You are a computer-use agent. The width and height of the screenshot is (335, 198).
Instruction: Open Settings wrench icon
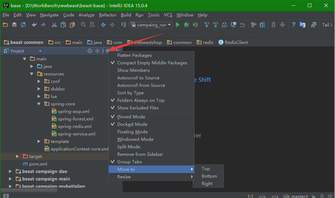tap(253, 25)
